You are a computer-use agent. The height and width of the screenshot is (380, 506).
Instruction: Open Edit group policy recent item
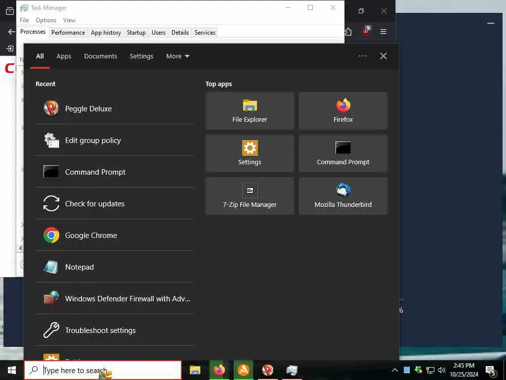(x=115, y=140)
